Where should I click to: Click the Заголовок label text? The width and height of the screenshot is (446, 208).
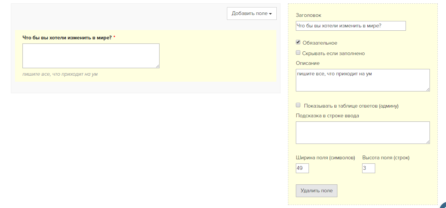[x=308, y=15]
